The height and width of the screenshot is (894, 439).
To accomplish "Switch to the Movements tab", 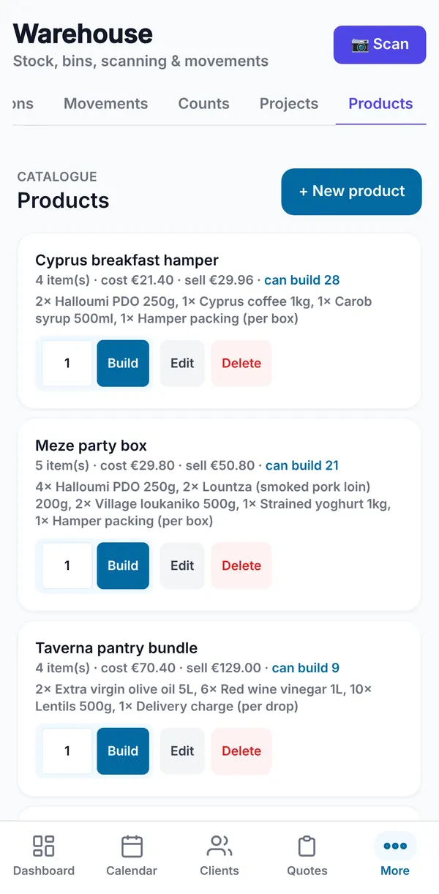I will pyautogui.click(x=105, y=104).
